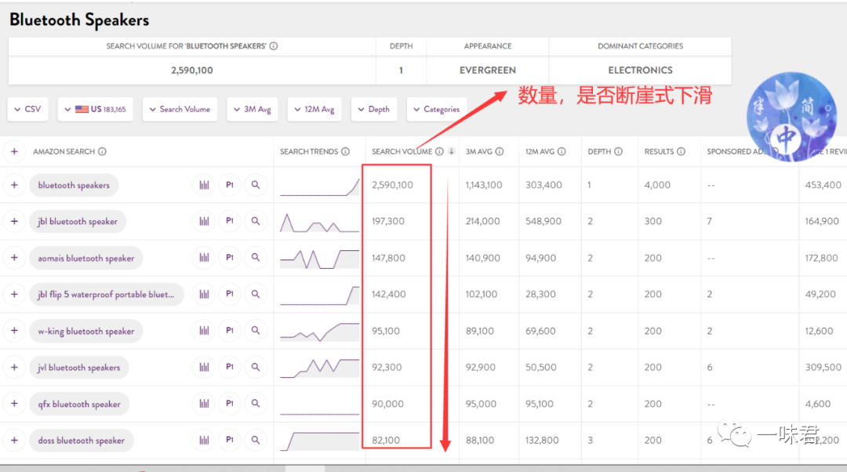
Task: Click magnifier icon for w-king bluetooth speaker
Action: [256, 331]
